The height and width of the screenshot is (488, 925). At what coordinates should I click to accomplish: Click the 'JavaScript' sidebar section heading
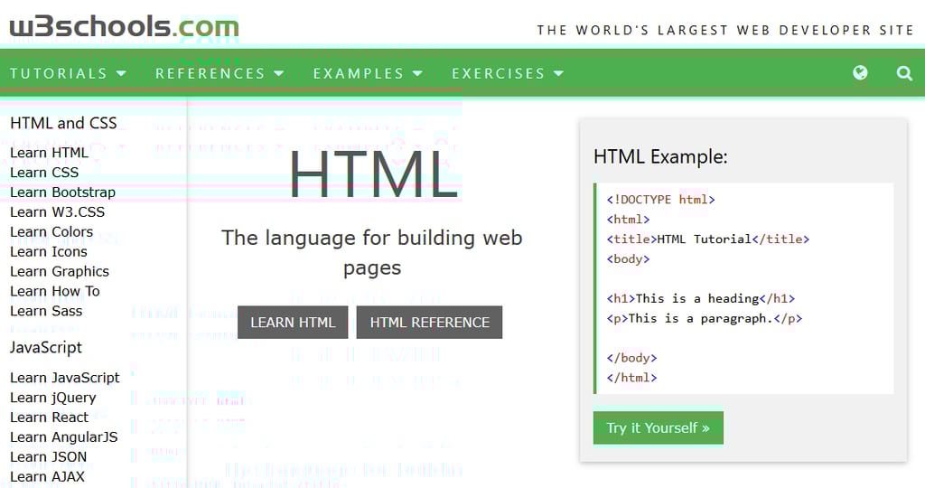point(46,348)
